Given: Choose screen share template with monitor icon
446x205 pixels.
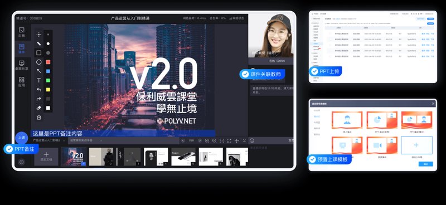Looking at the screenshot, I should coord(347,145).
